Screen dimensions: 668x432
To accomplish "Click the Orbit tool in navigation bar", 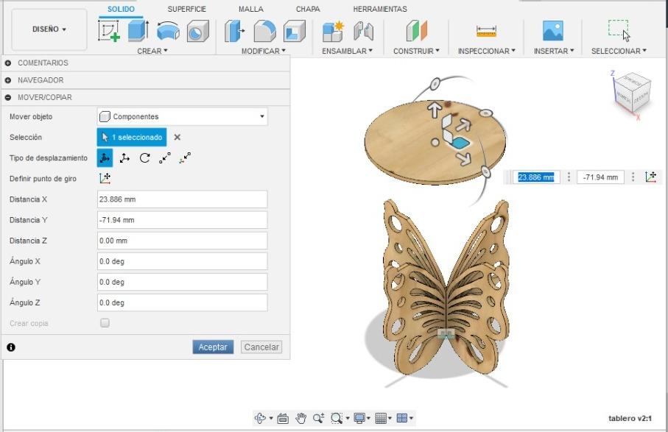I will click(x=260, y=418).
